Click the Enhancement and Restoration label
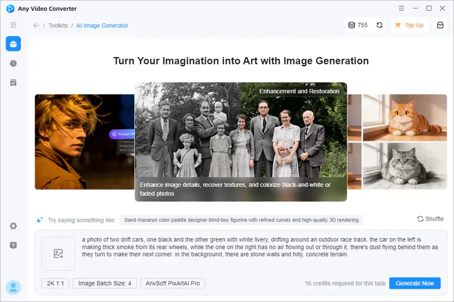This screenshot has width=454, height=302. coord(299,91)
